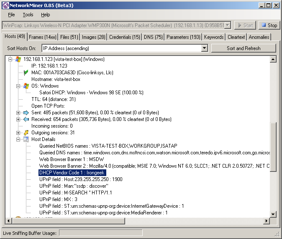Image resolution: width=282 pixels, height=239 pixels.
Task: Open the Sort Hosts On dropdown
Action: tap(204, 48)
